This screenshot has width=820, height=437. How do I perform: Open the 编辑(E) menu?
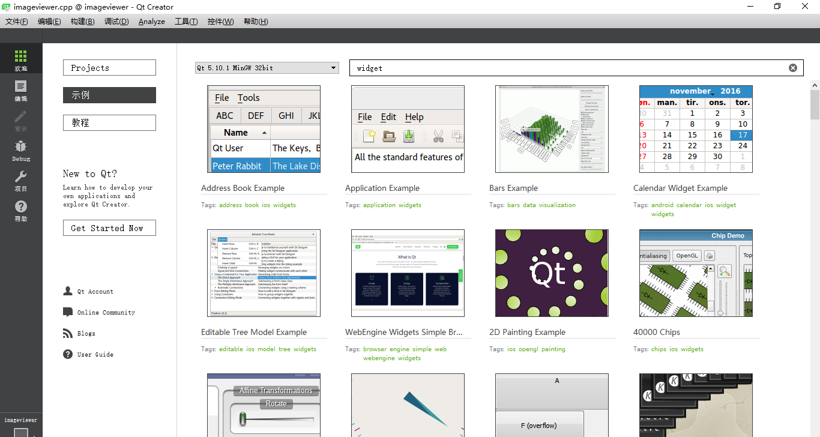pyautogui.click(x=49, y=22)
